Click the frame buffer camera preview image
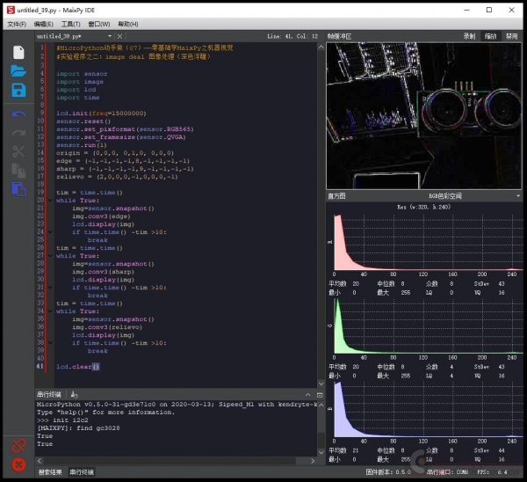The height and width of the screenshot is (482, 527). 424,115
